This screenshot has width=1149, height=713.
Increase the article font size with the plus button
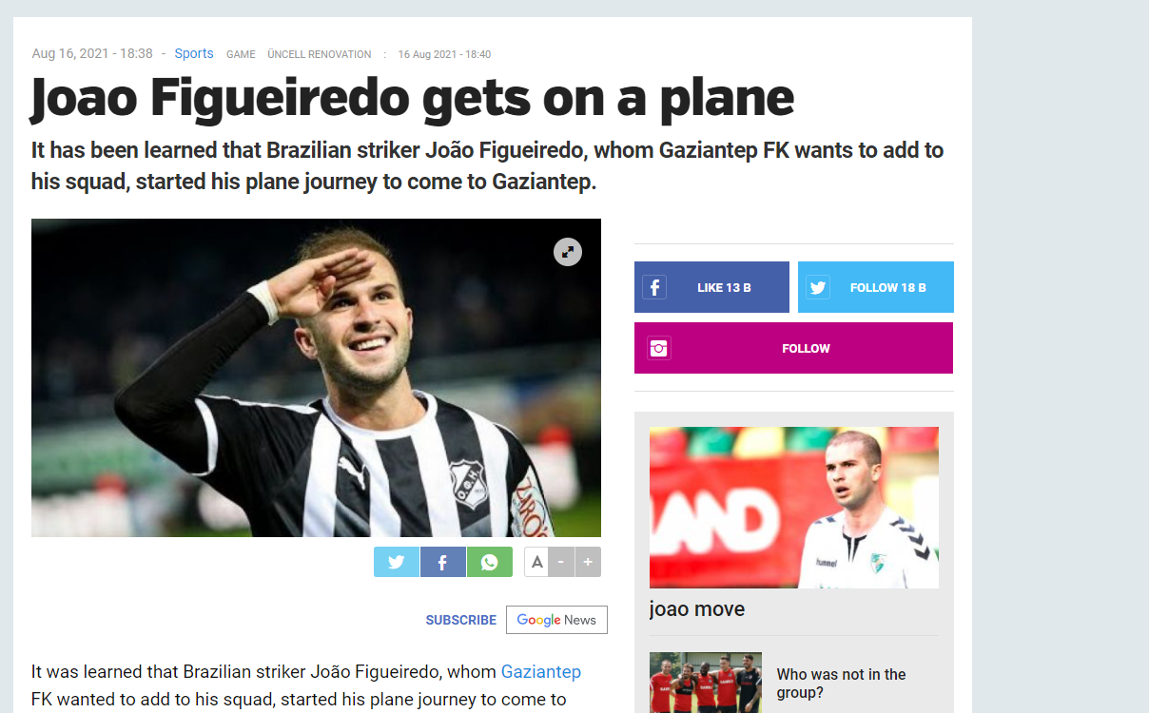pos(588,562)
